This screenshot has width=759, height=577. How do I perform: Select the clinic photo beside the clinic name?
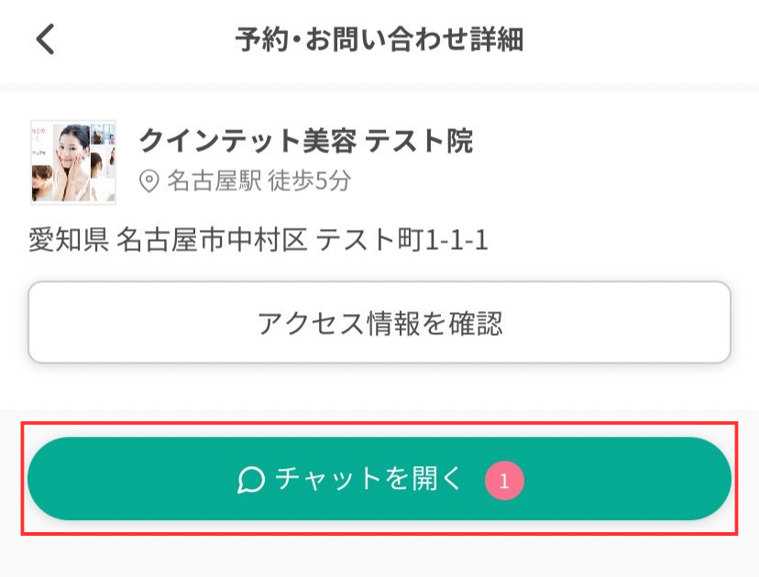pos(73,161)
